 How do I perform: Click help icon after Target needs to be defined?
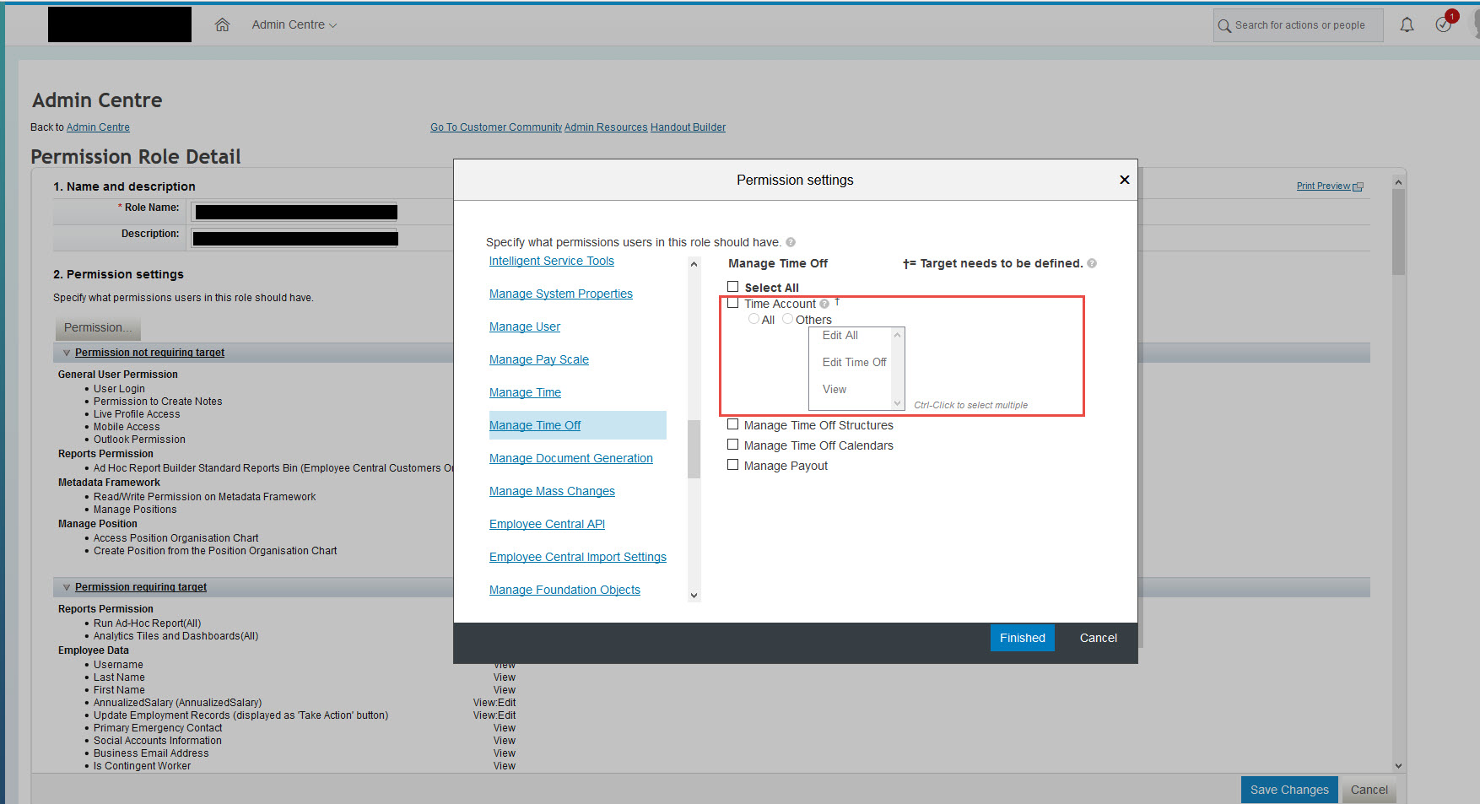(x=1092, y=263)
